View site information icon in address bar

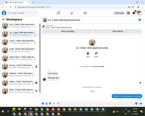15,7
